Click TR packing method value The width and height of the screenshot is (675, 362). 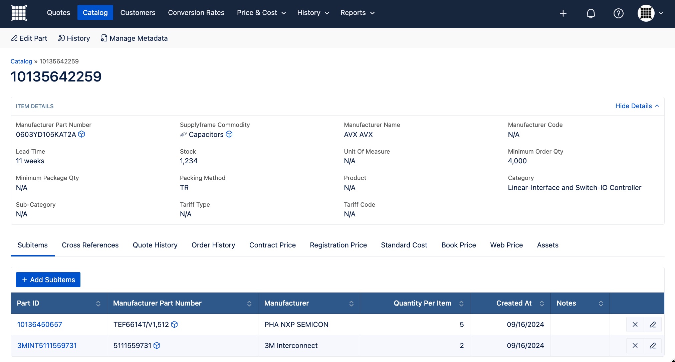(x=184, y=188)
